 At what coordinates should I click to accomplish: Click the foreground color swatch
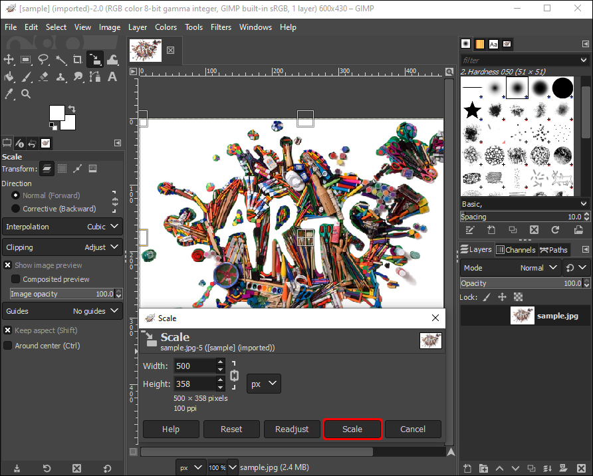[x=57, y=112]
